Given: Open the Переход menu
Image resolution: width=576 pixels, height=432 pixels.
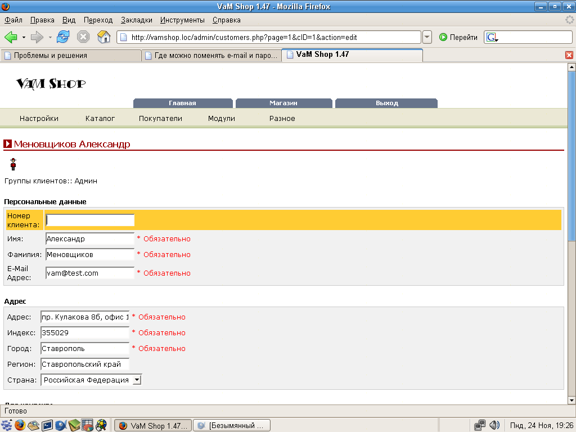Looking at the screenshot, I should [x=98, y=20].
